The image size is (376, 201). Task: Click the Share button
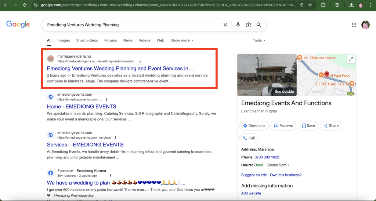coord(331,125)
